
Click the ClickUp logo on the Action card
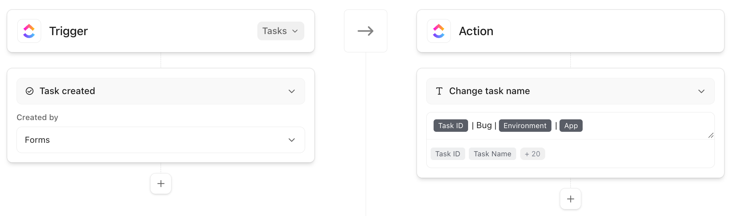click(x=438, y=31)
